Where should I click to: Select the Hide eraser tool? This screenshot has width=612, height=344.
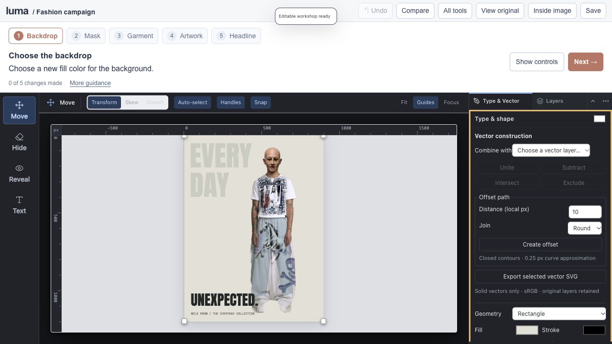pyautogui.click(x=19, y=142)
